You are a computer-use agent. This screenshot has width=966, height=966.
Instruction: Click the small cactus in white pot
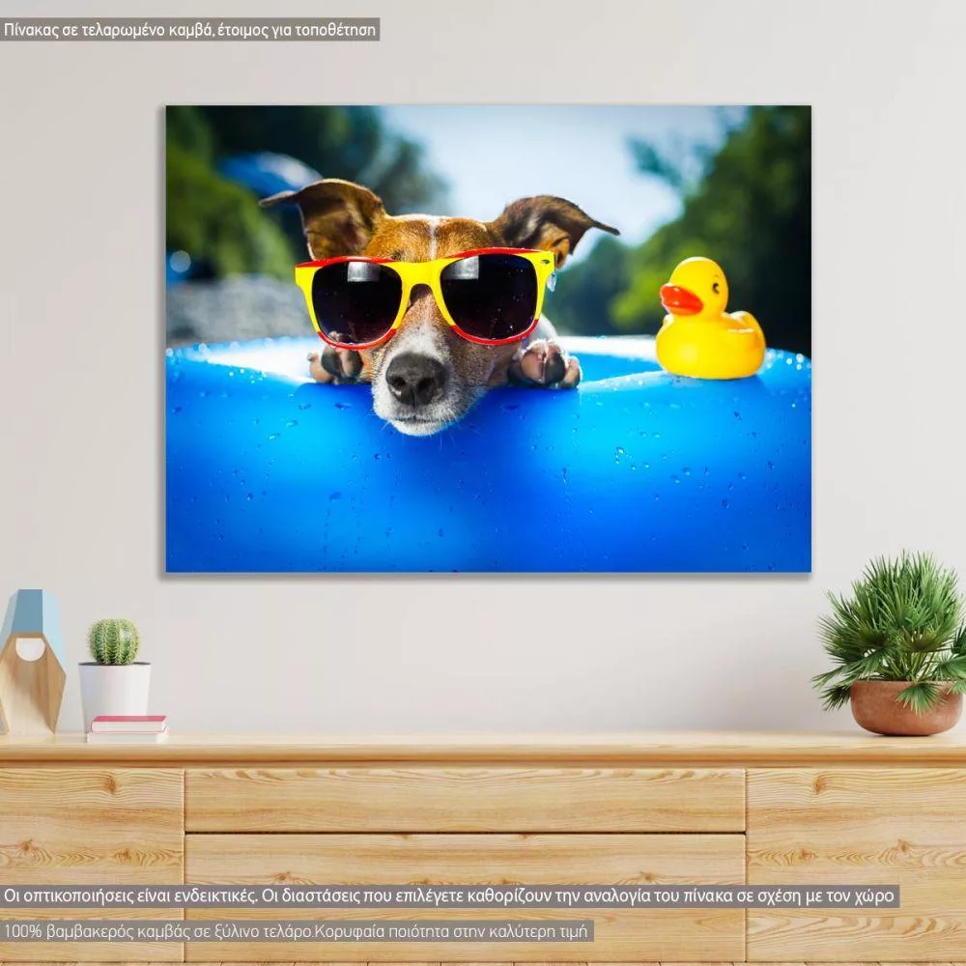[x=114, y=641]
